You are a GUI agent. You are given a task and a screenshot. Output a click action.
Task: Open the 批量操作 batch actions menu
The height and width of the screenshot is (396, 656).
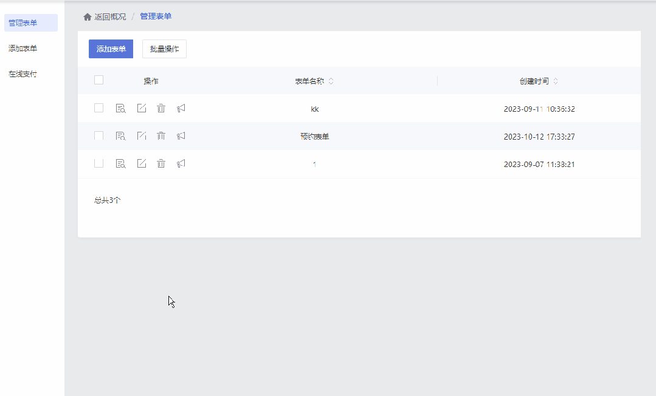coord(164,49)
